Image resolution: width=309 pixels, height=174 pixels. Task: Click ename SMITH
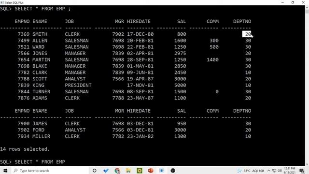click(x=40, y=34)
